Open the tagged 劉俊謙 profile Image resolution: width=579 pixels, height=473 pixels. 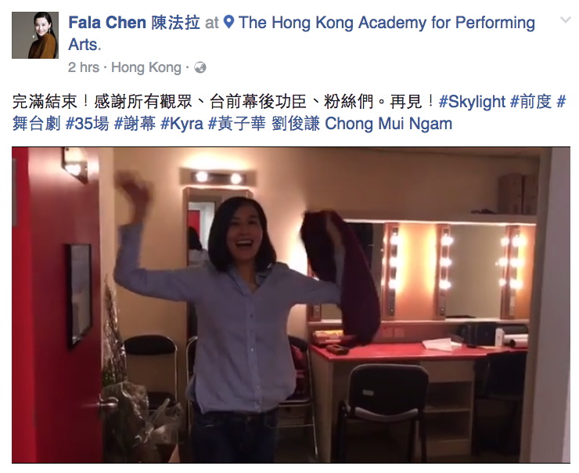296,124
